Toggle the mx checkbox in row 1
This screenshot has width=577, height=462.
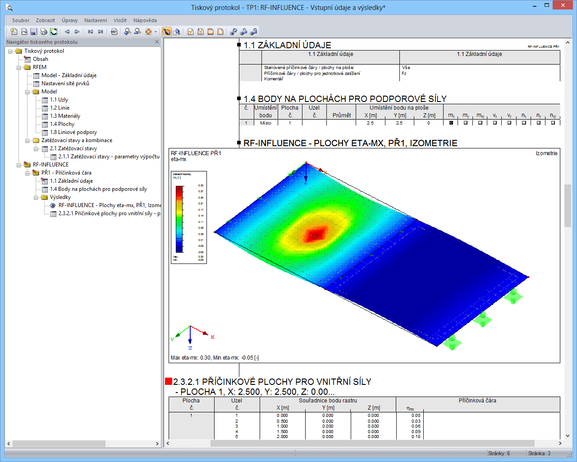click(x=451, y=123)
